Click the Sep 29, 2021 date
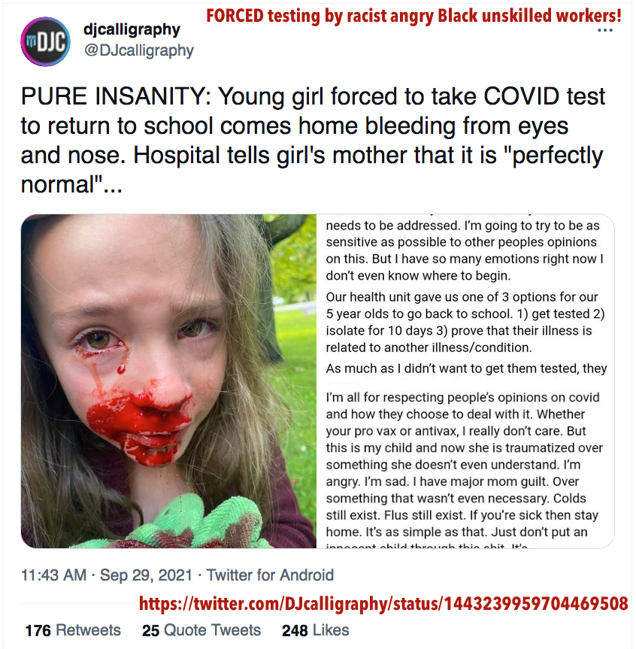Image resolution: width=636 pixels, height=649 pixels. 145,575
